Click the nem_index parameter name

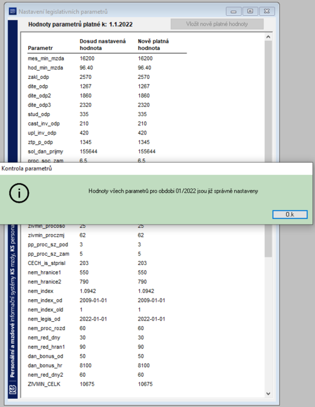(x=40, y=292)
